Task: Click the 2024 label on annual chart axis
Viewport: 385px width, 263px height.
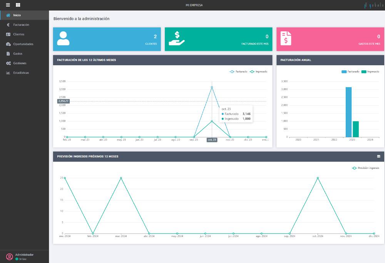Action: click(370, 140)
